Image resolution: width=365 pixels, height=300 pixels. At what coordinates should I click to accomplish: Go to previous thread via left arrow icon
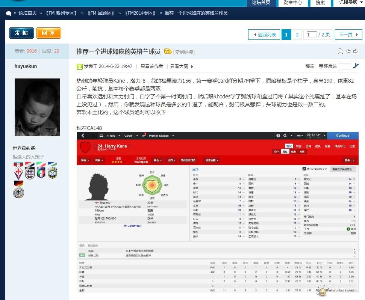(348, 51)
